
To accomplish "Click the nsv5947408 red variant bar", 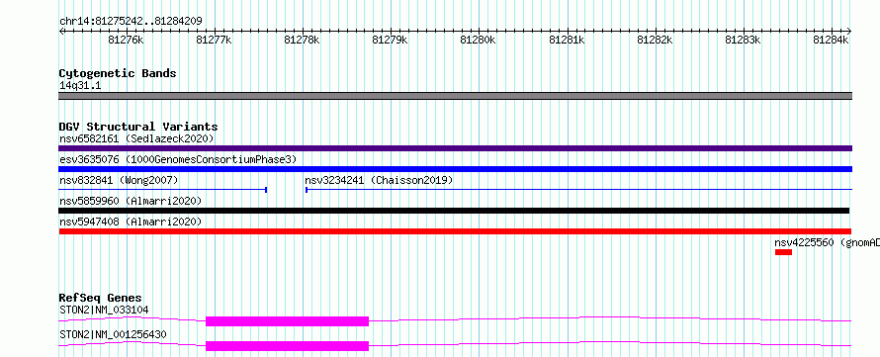I will 455,231.
